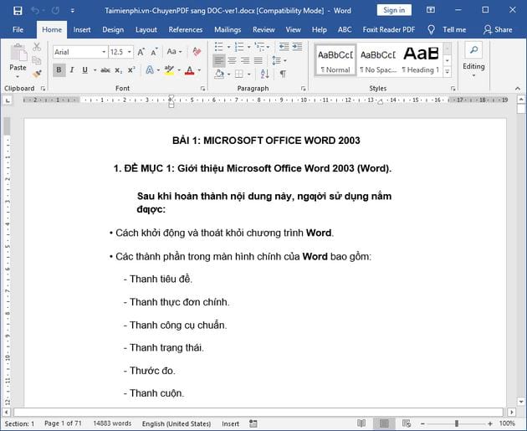Image resolution: width=527 pixels, height=431 pixels.
Task: Open the Change Case Aa dropdown
Action: click(x=175, y=52)
